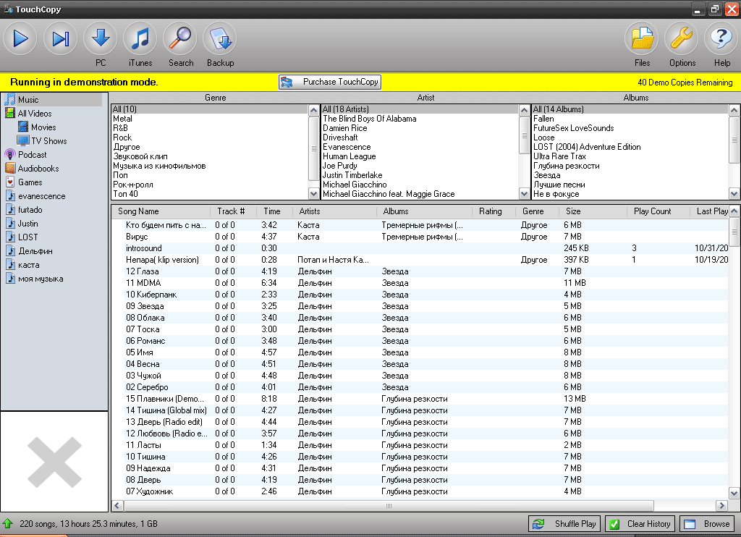Choose Evanescence in the Artist list

347,147
